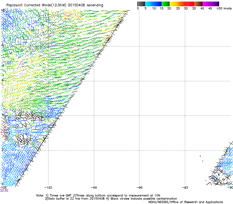Click the plot title 'Rapidscat Corrected Winds(12.5KM)'
This screenshot has width=233, height=204.
(x=36, y=5)
